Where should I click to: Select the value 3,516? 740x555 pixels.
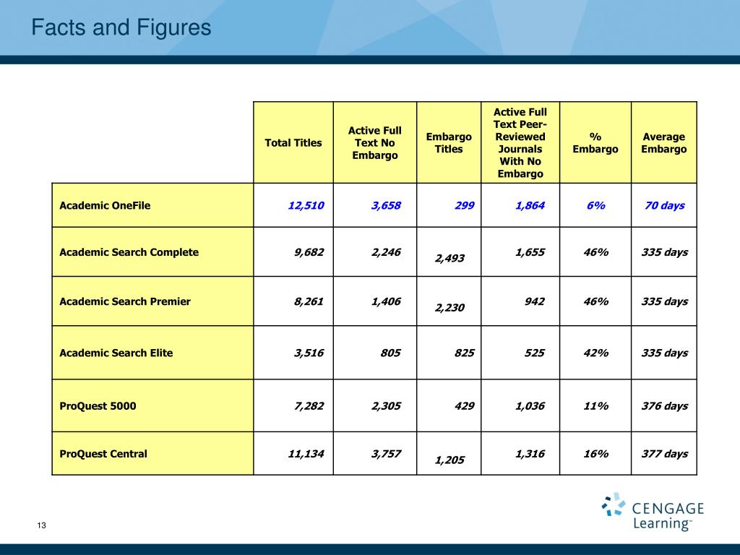(309, 353)
